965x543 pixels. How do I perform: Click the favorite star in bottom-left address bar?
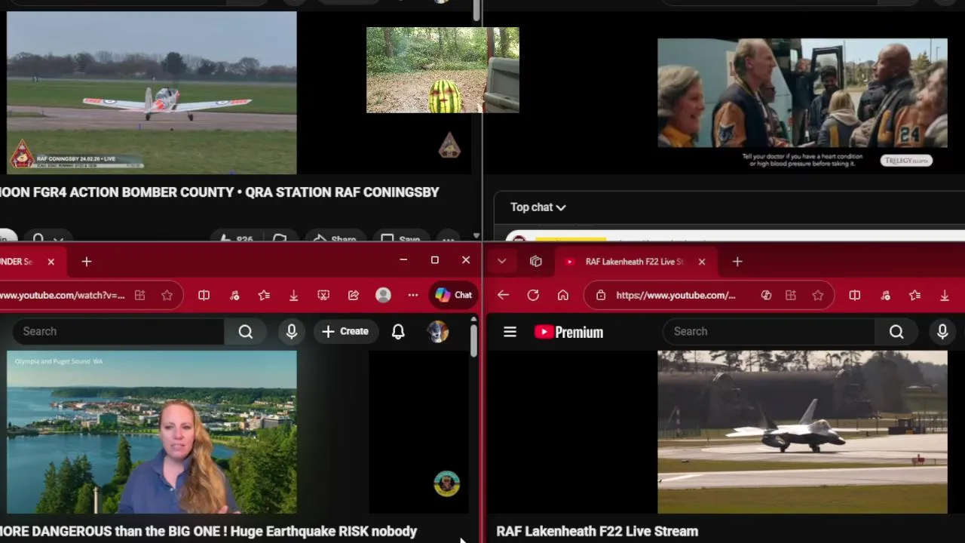pyautogui.click(x=167, y=296)
